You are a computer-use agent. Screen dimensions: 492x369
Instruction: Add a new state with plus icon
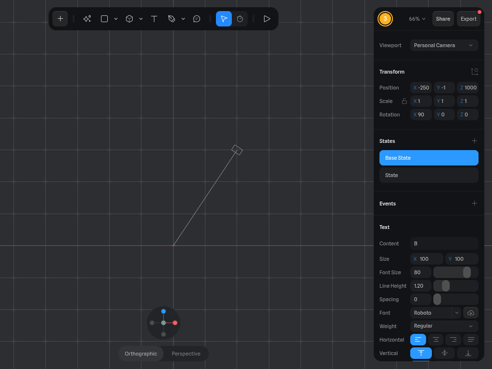tap(474, 141)
